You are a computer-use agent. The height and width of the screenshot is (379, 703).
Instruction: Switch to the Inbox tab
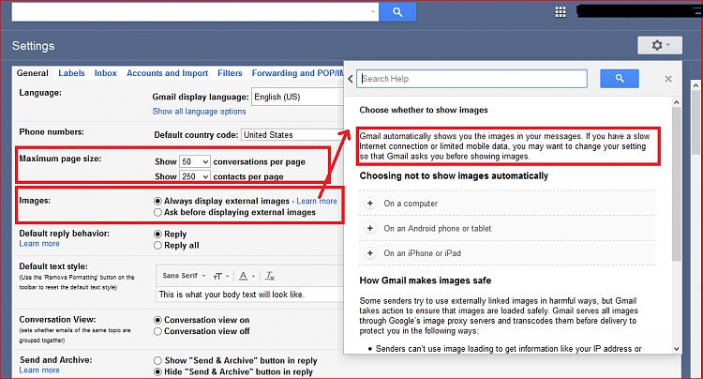click(x=105, y=73)
